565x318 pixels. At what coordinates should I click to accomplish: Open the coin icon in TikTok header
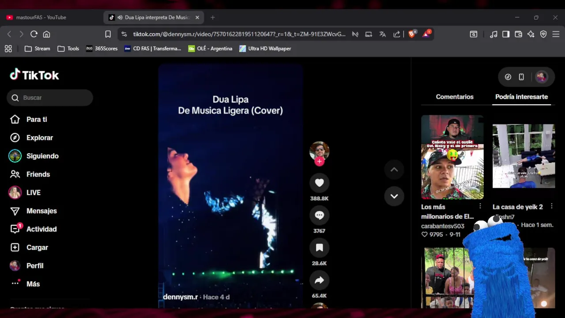pos(508,77)
